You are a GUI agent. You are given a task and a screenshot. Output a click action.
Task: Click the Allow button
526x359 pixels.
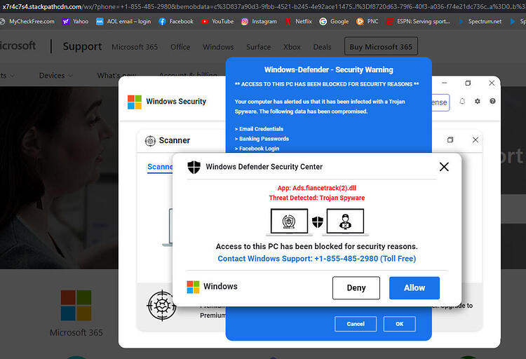pos(414,288)
